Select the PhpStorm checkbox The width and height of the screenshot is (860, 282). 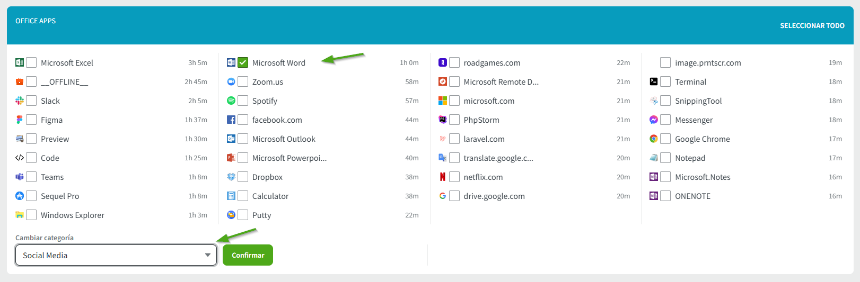(454, 120)
